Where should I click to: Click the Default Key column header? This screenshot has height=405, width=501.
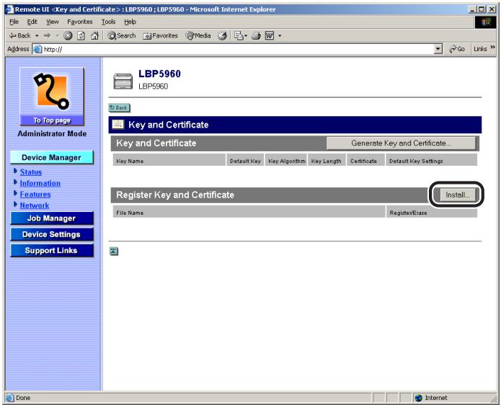(245, 161)
